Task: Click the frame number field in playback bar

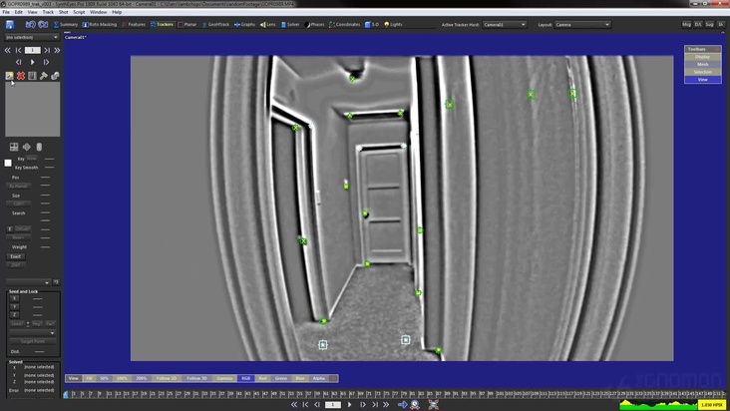Action: coord(333,405)
